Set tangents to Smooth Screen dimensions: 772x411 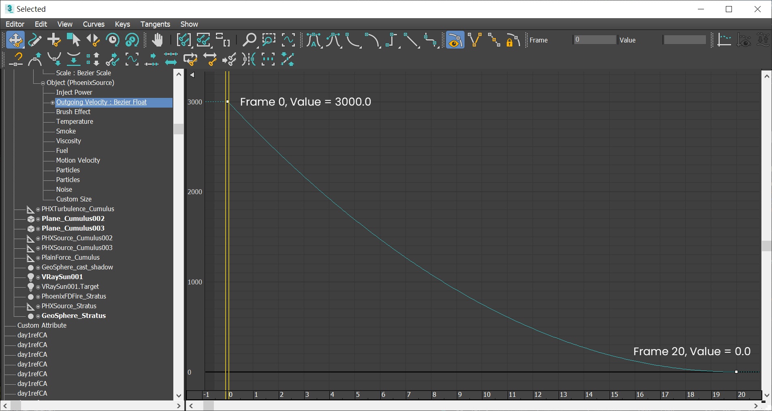431,40
